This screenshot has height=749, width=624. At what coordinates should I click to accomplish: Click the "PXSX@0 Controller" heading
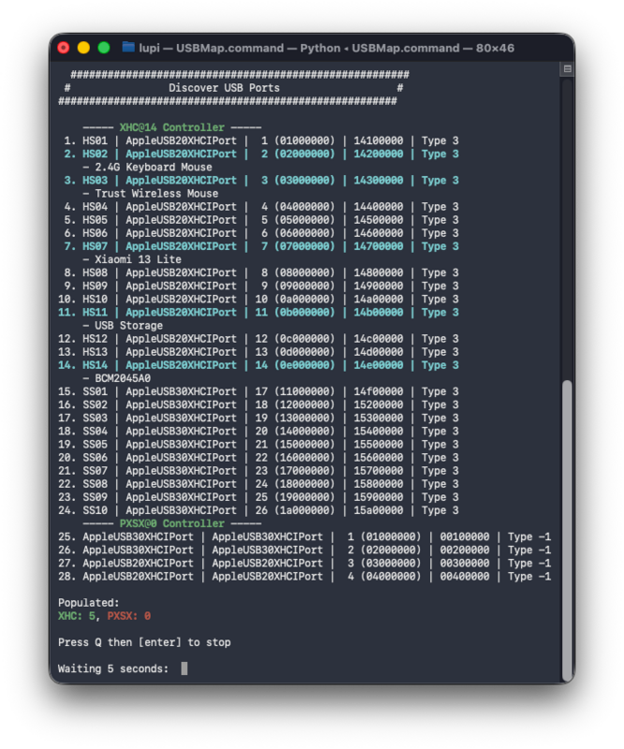pyautogui.click(x=171, y=523)
